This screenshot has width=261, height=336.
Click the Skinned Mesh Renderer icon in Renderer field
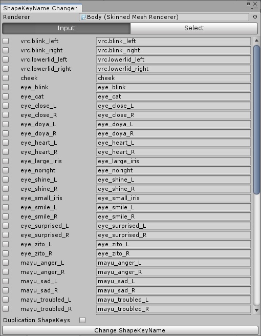coord(83,17)
